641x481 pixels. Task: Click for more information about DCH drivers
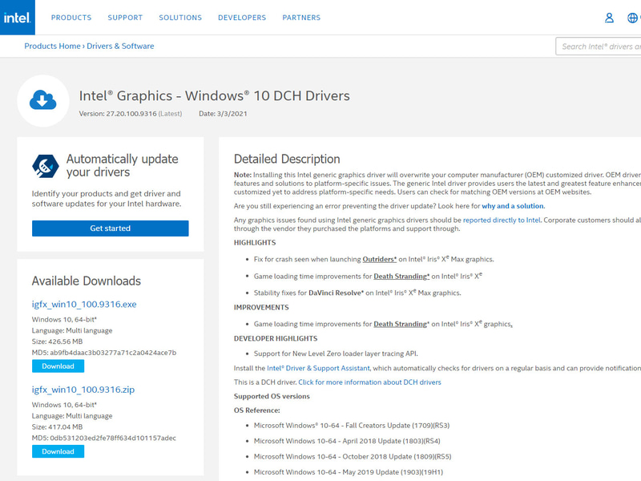coord(369,382)
